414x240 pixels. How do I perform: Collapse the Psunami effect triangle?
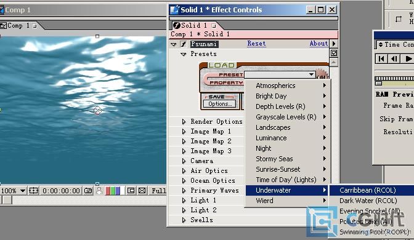point(174,44)
